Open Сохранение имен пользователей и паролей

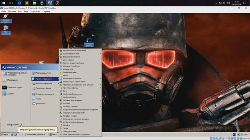(80, 110)
